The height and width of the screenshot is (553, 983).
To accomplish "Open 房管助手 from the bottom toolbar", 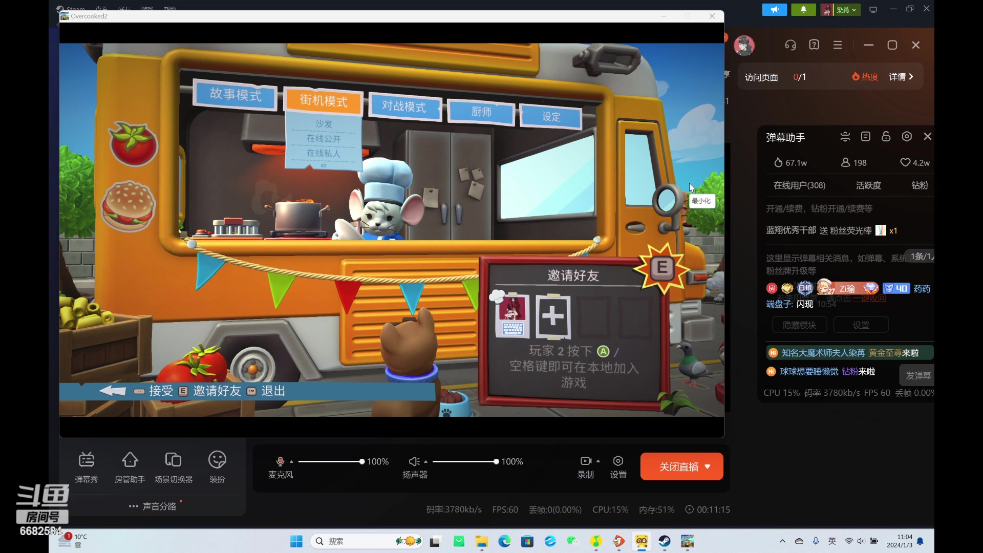I will pyautogui.click(x=130, y=467).
